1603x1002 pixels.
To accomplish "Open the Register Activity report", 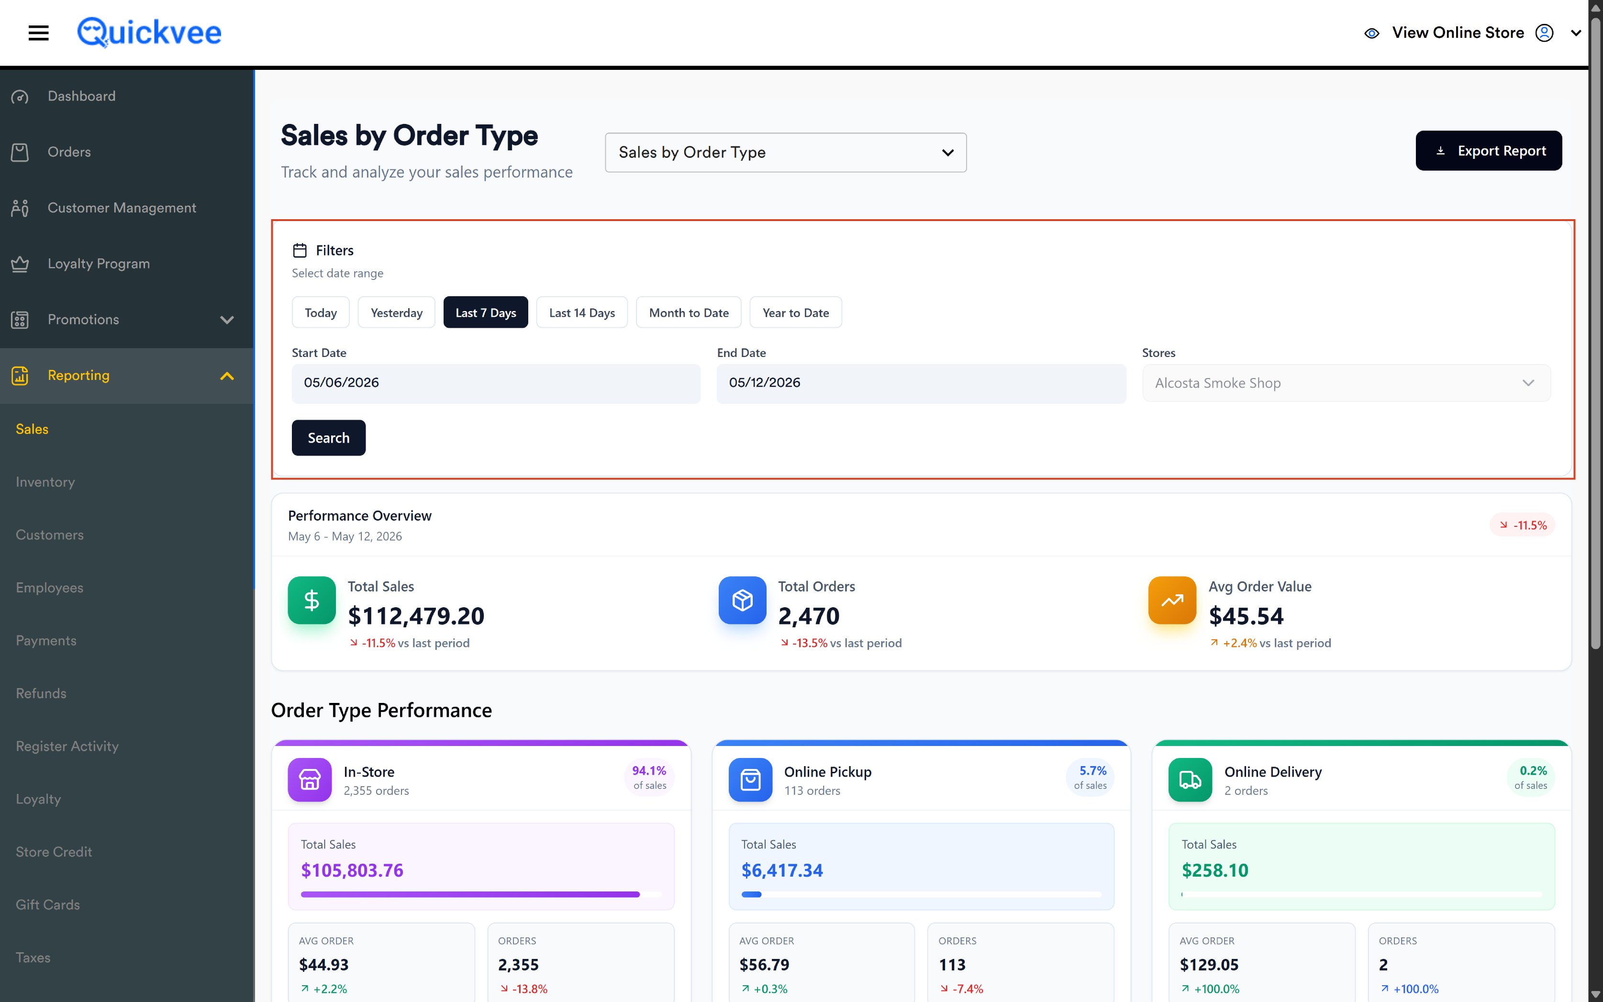I will pos(67,746).
